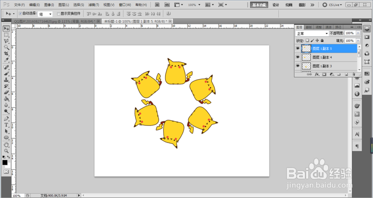Open the 编辑(E) menu
This screenshot has width=373, height=198.
click(x=34, y=5)
